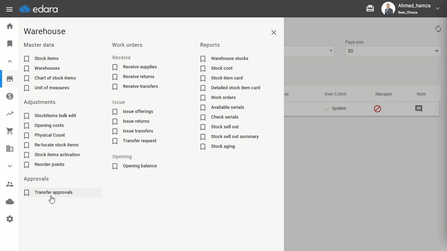Screen dimensions: 447x251
Task: Open Receive returns
Action: 139,77
